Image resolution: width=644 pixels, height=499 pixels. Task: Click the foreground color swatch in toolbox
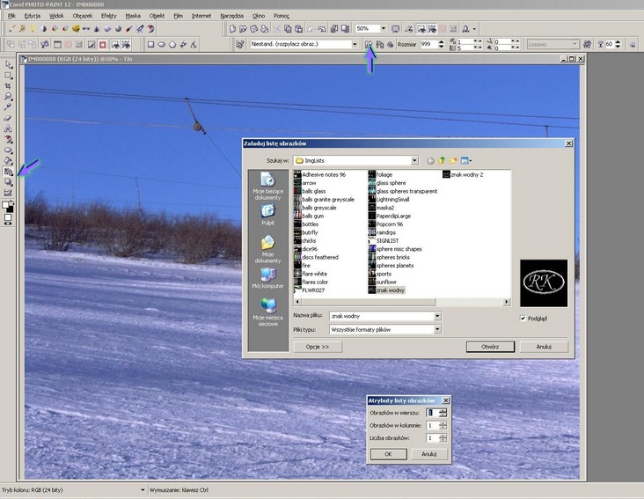point(6,204)
